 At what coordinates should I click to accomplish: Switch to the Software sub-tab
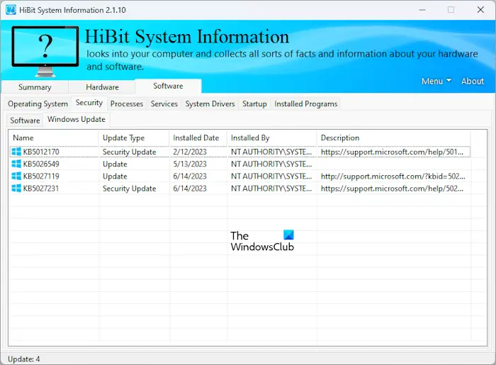click(25, 120)
